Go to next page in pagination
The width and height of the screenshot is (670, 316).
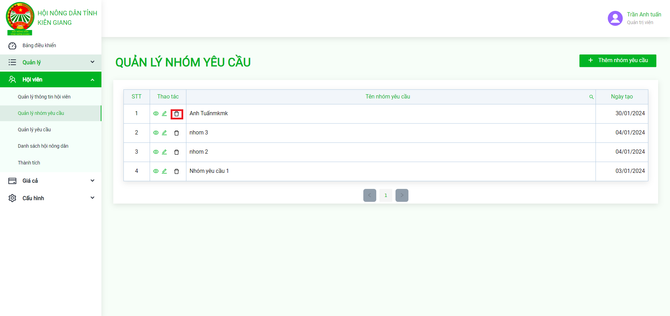pos(402,195)
